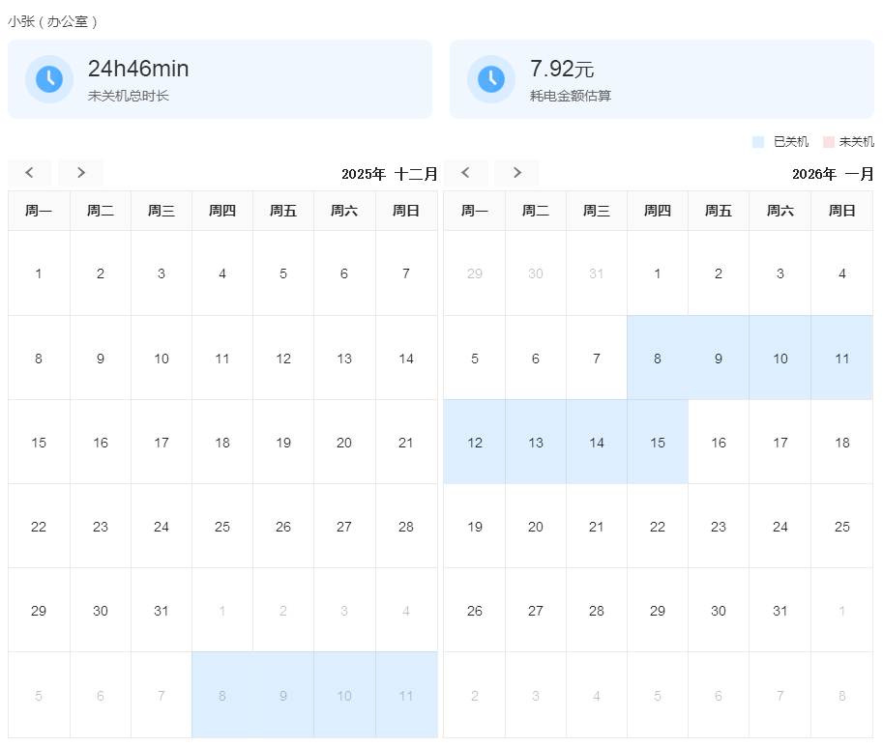Viewport: 883px width, 747px height.
Task: Go to next month on January calendar
Action: [x=517, y=173]
